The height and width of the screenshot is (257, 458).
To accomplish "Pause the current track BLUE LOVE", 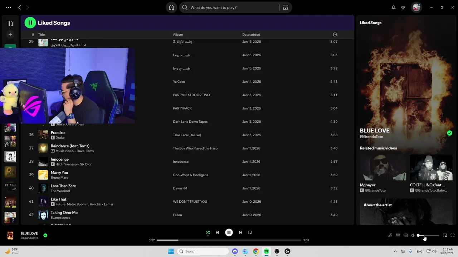I will pos(229,232).
